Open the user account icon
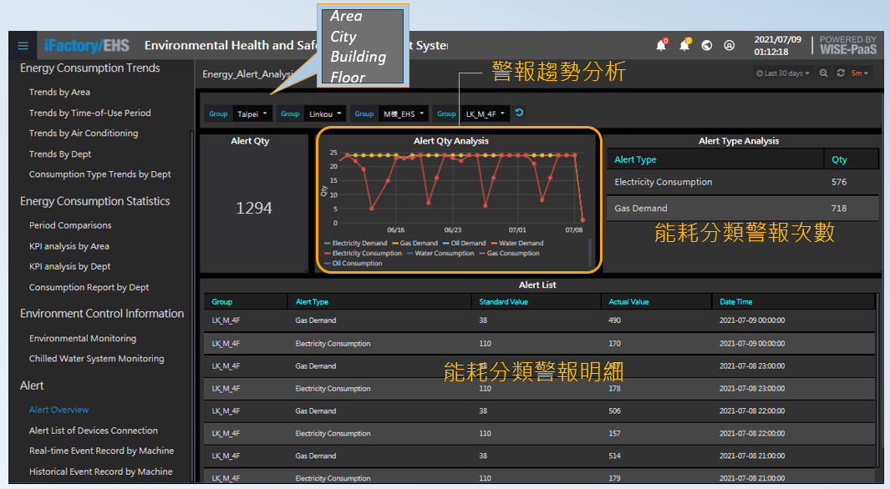 click(730, 45)
